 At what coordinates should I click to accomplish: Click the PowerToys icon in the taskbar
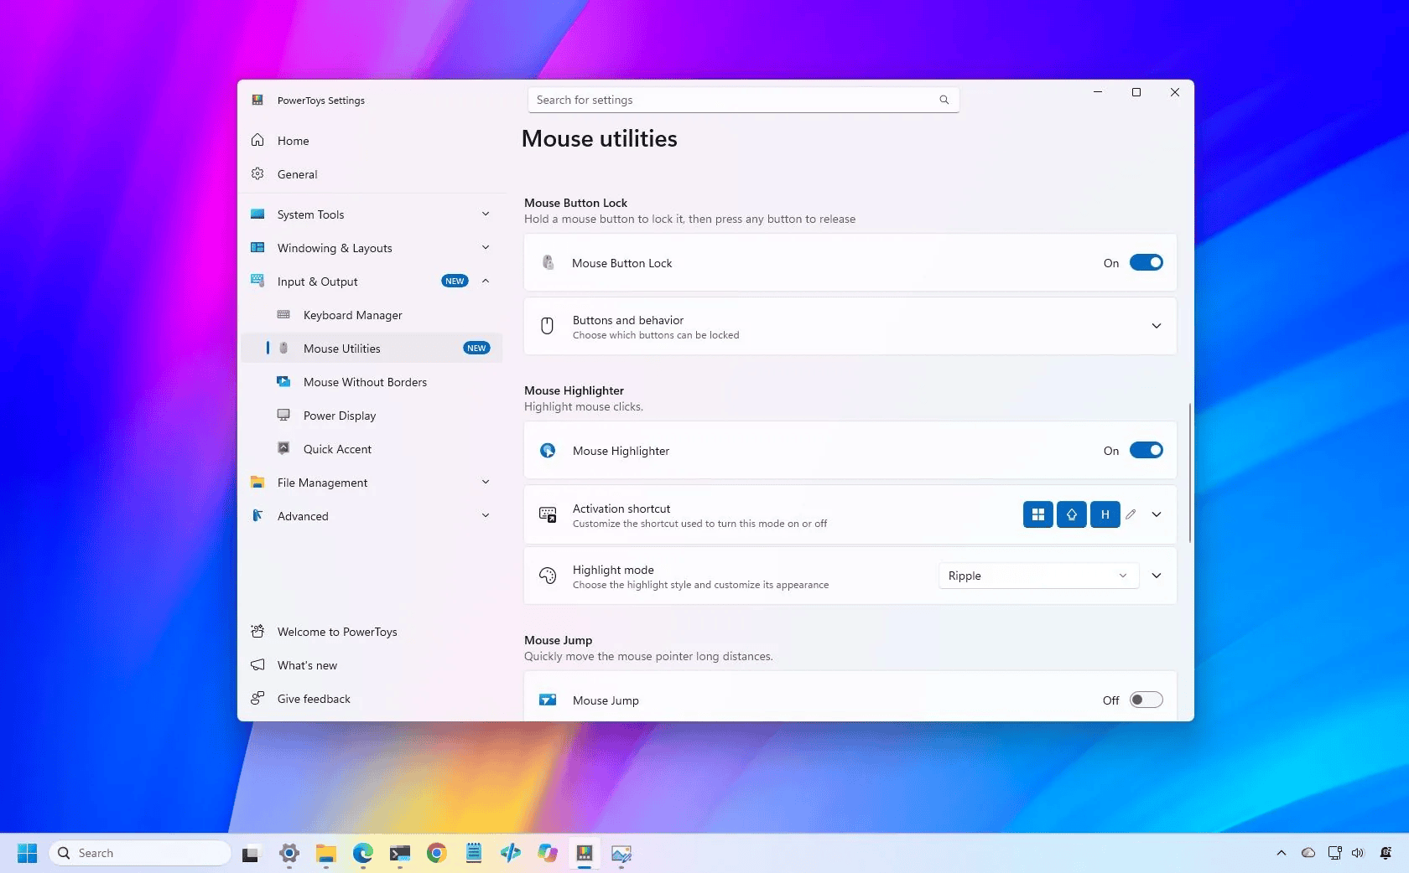tap(585, 853)
